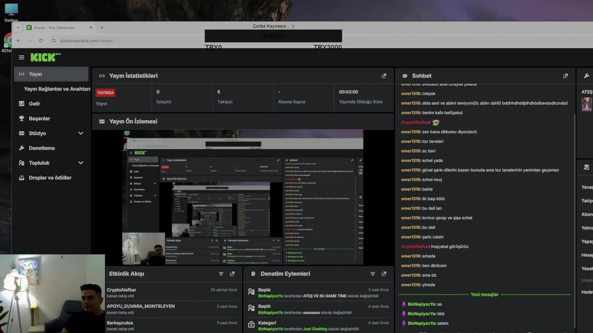Viewport: 593px width, 333px height.
Task: Click BizNapiyozYa in the bbb message
Action: click(x=422, y=314)
